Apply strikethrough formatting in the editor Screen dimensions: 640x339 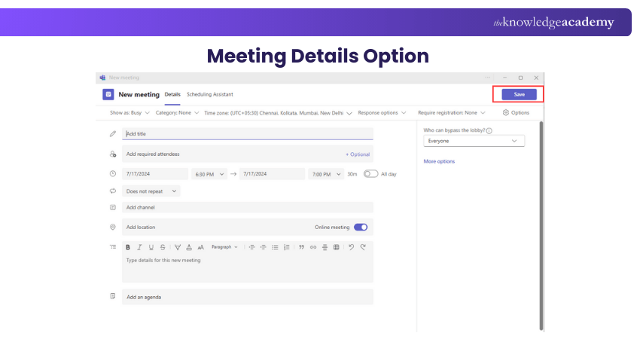(163, 247)
